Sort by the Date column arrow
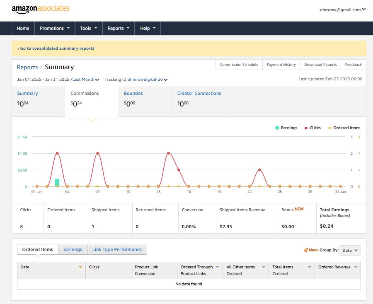The width and height of the screenshot is (373, 304). tap(80, 267)
